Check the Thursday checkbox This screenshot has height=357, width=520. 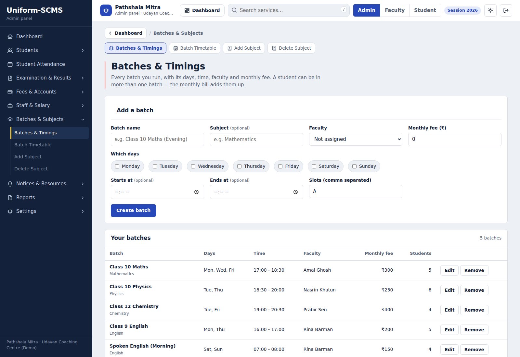[x=239, y=166]
